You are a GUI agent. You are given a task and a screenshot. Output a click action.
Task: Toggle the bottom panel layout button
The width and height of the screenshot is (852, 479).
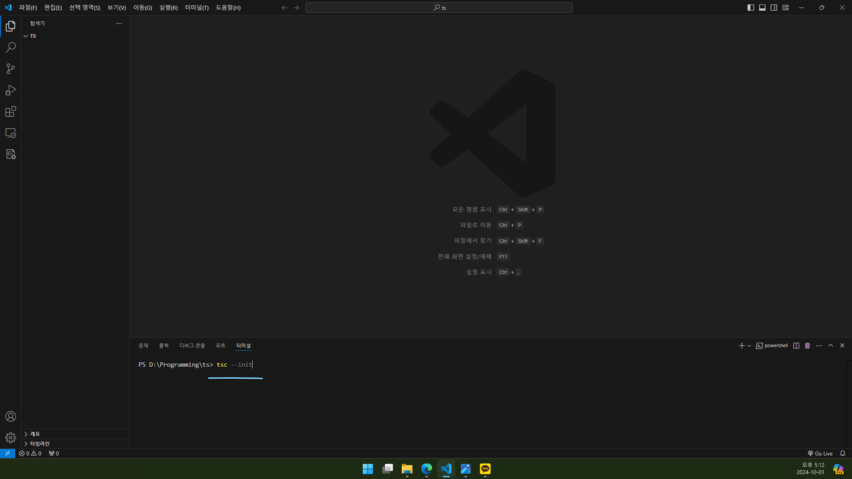coord(762,8)
